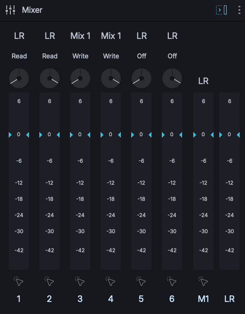Image resolution: width=245 pixels, height=314 pixels.
Task: Click the -12 mark on channel 1 fader
Action: (19, 183)
